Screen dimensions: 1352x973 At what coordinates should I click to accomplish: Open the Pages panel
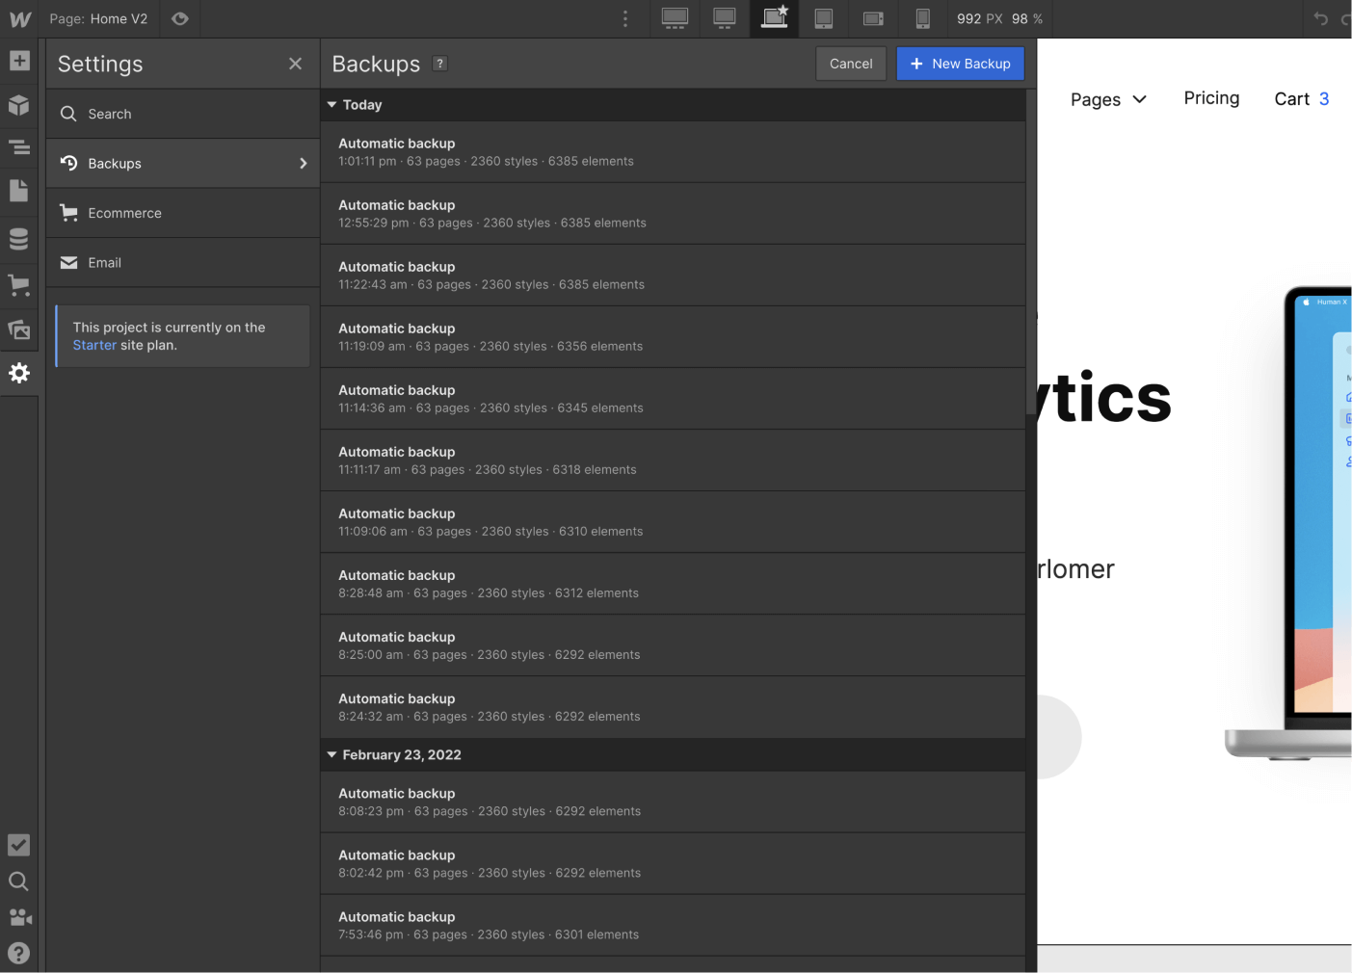(19, 191)
